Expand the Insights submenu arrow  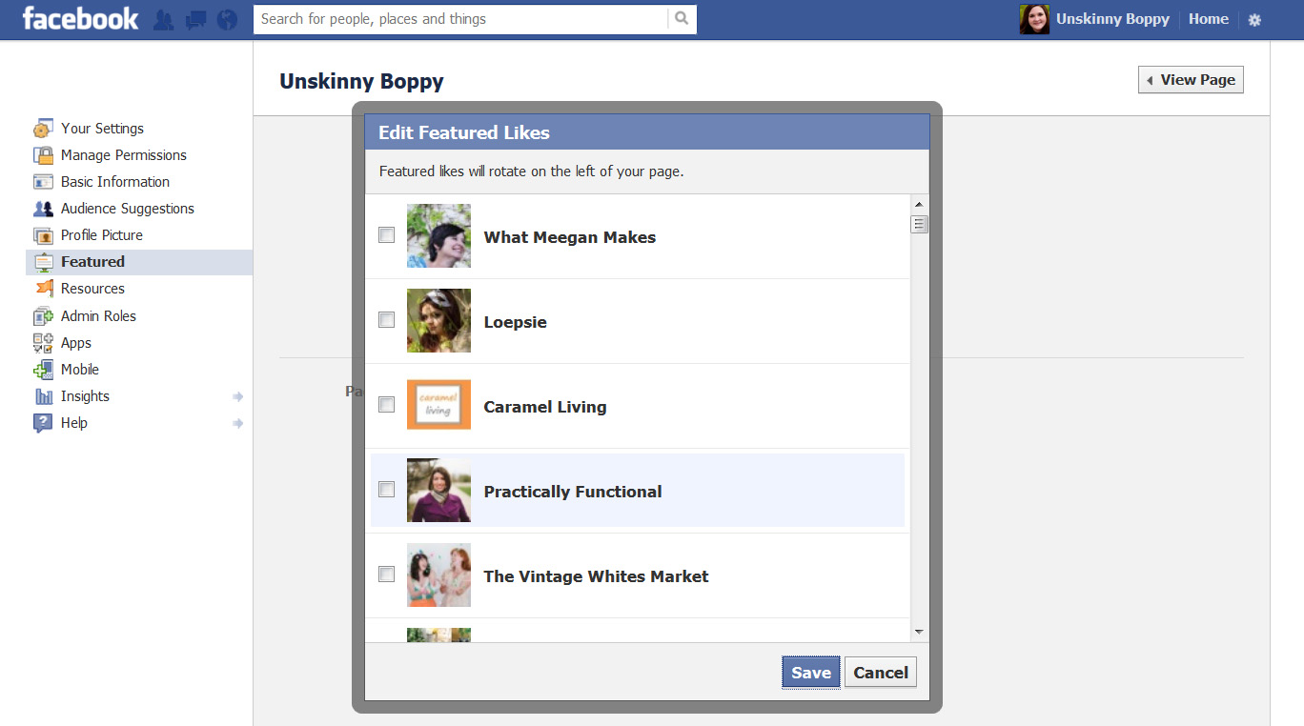coord(238,396)
